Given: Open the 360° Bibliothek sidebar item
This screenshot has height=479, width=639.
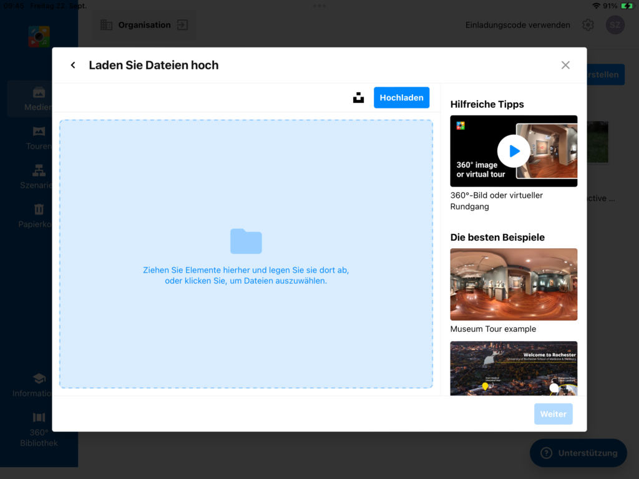Looking at the screenshot, I should click(x=39, y=430).
